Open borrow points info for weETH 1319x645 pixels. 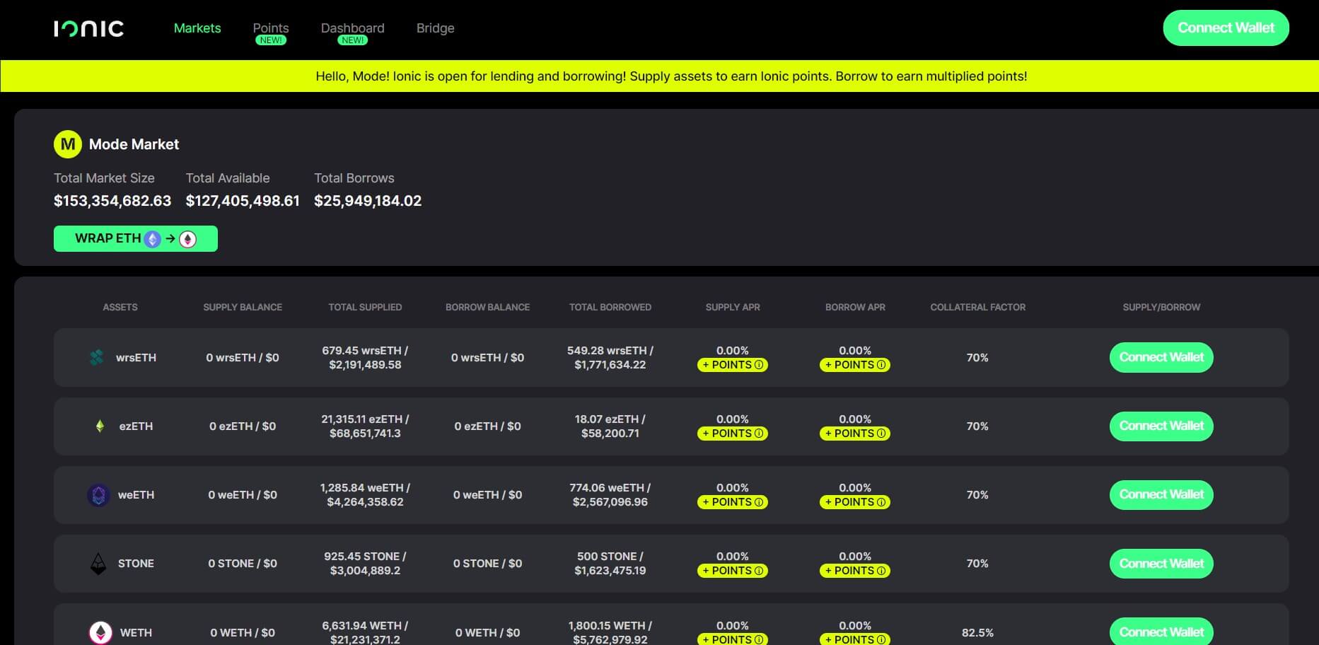tap(881, 502)
